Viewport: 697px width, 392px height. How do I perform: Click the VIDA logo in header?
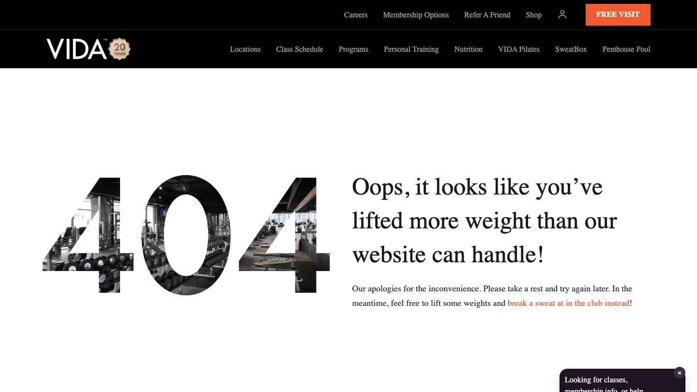pos(76,49)
